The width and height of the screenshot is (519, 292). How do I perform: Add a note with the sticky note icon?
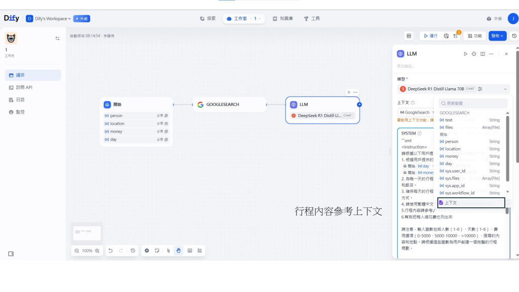(x=157, y=250)
